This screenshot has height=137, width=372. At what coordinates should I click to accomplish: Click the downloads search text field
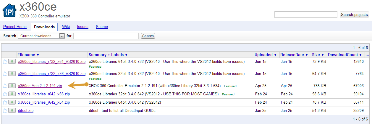point(106,36)
